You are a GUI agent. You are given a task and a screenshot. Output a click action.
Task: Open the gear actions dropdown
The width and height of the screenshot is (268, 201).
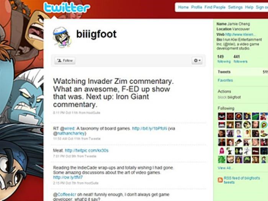click(197, 60)
